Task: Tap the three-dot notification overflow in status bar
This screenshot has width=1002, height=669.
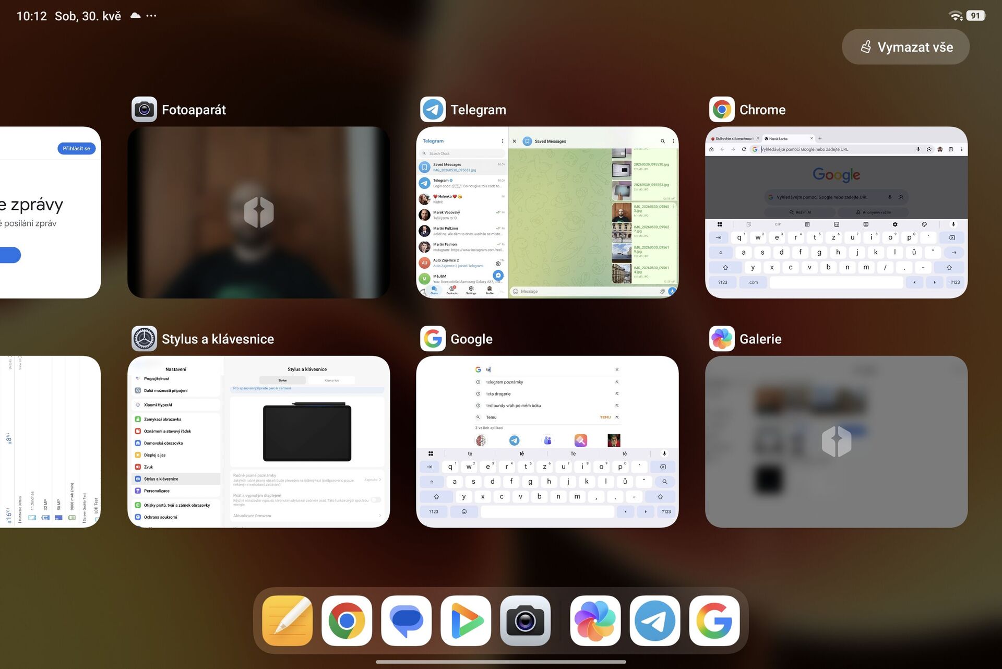Action: (151, 16)
